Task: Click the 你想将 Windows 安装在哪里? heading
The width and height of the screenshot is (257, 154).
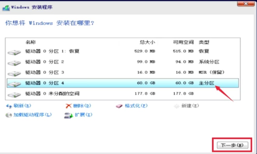Action: pyautogui.click(x=50, y=23)
